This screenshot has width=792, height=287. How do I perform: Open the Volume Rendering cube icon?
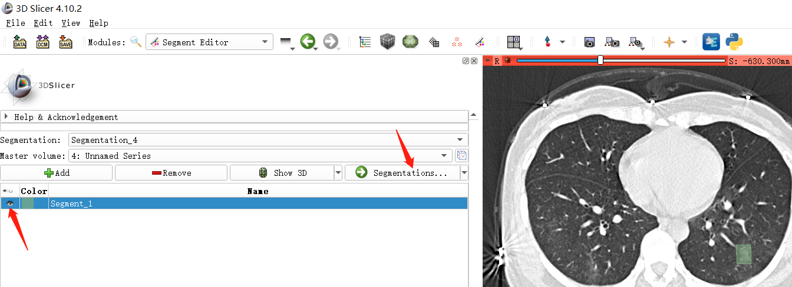[x=387, y=42]
